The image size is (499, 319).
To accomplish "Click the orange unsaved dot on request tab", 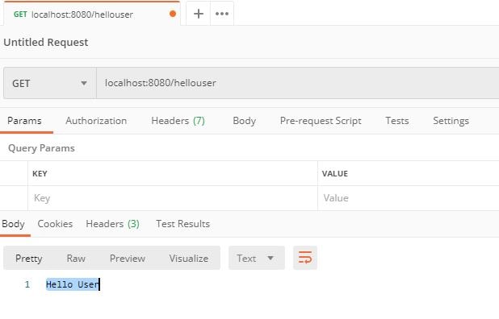I will pos(173,14).
